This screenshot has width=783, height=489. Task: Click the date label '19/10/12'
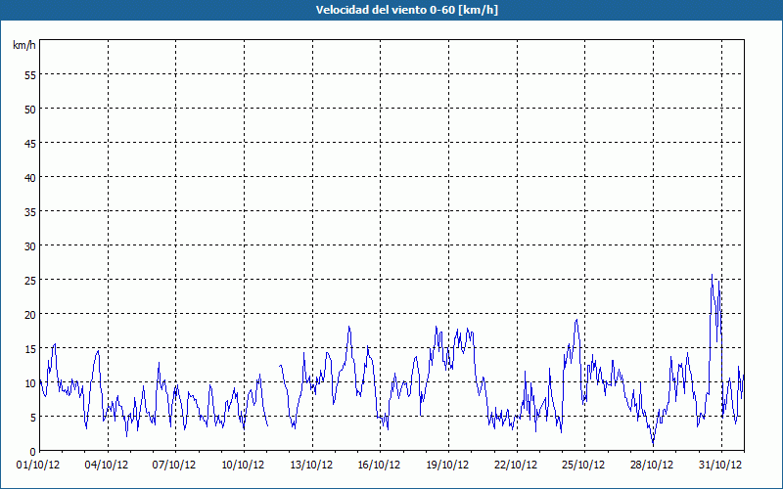click(x=447, y=465)
